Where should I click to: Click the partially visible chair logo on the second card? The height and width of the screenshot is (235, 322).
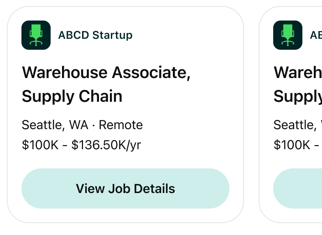(x=287, y=35)
